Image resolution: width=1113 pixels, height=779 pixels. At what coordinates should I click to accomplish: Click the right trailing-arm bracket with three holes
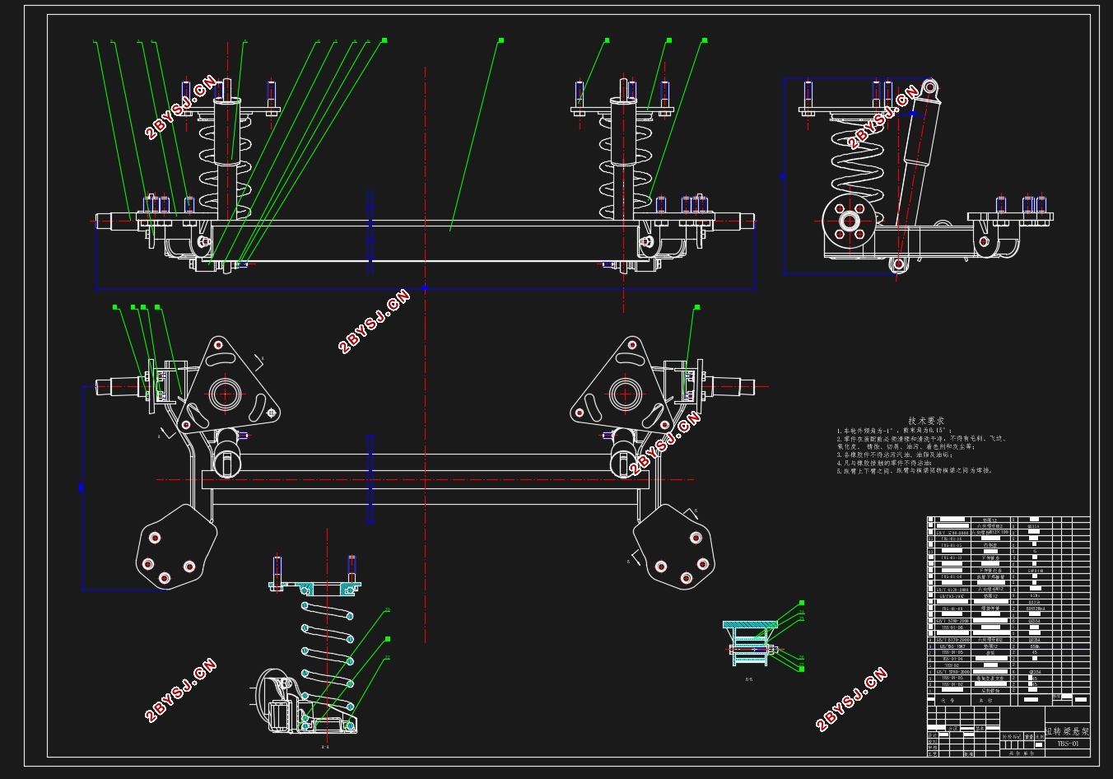pos(675,547)
